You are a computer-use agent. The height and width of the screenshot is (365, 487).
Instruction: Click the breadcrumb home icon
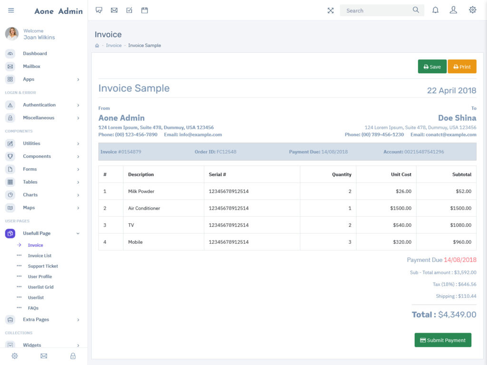pyautogui.click(x=97, y=46)
